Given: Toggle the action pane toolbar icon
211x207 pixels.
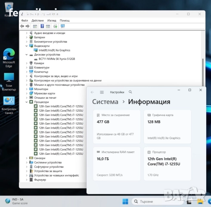Looking at the screenshot, I should click(48, 26).
